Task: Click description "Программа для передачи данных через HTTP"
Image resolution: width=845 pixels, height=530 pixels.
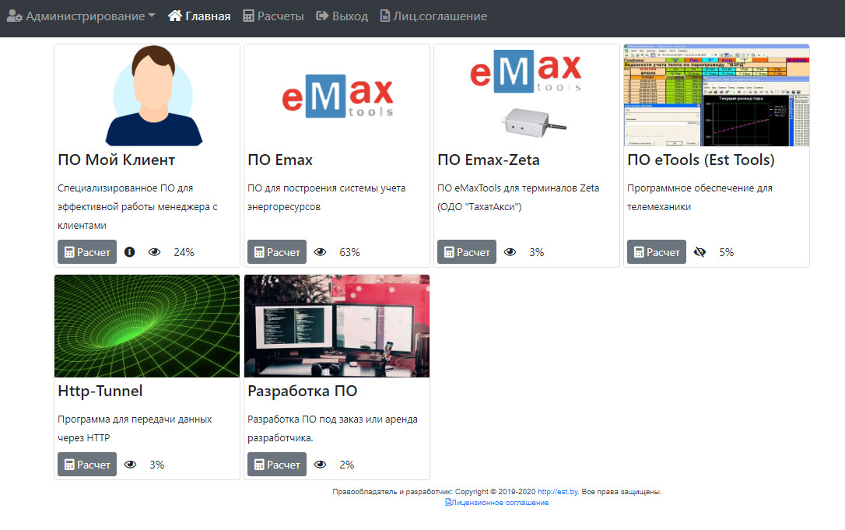Action: pos(135,429)
